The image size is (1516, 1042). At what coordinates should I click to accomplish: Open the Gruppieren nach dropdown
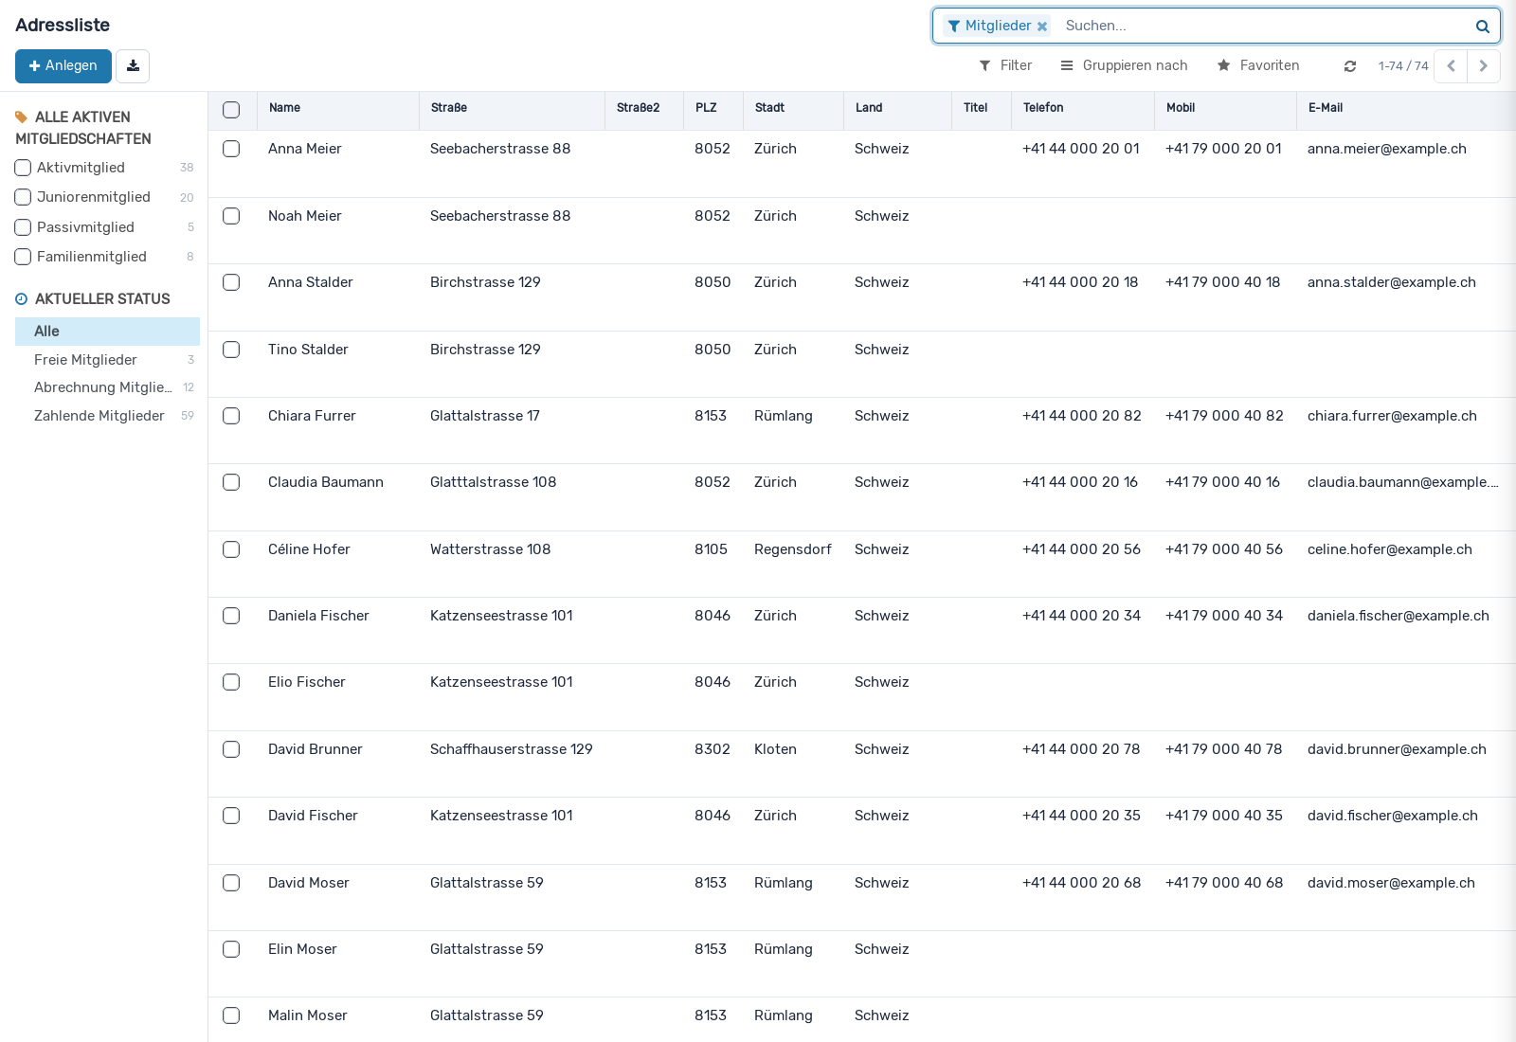pyautogui.click(x=1124, y=65)
